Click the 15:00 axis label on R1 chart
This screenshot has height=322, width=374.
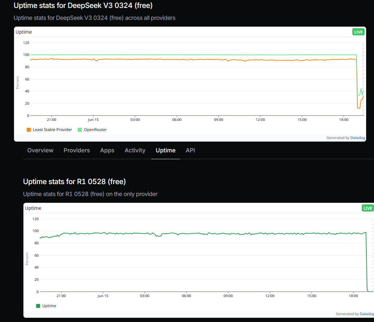[311, 296]
